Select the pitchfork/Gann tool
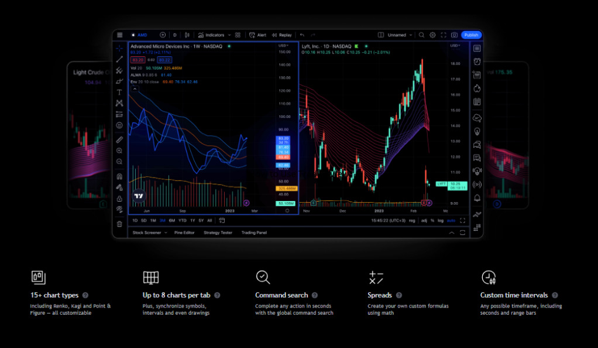The image size is (598, 348). 119,71
